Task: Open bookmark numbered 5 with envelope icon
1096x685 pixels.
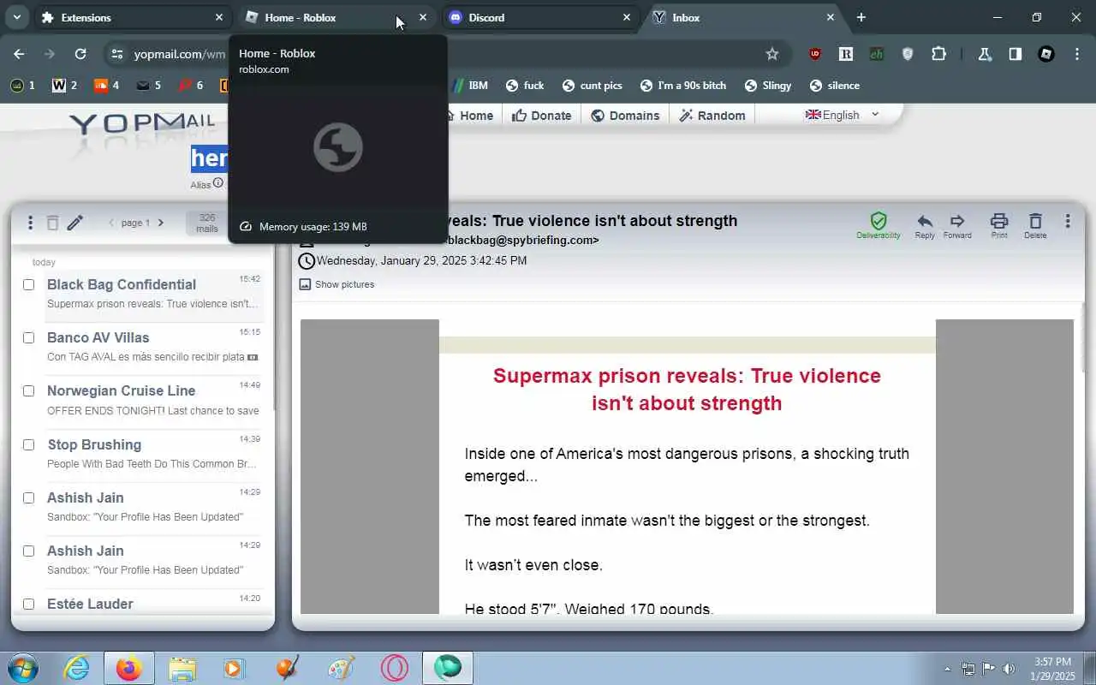Action: pos(148,86)
